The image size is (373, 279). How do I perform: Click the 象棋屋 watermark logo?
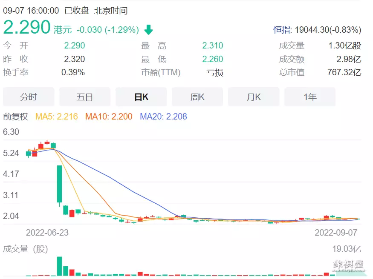(348, 265)
